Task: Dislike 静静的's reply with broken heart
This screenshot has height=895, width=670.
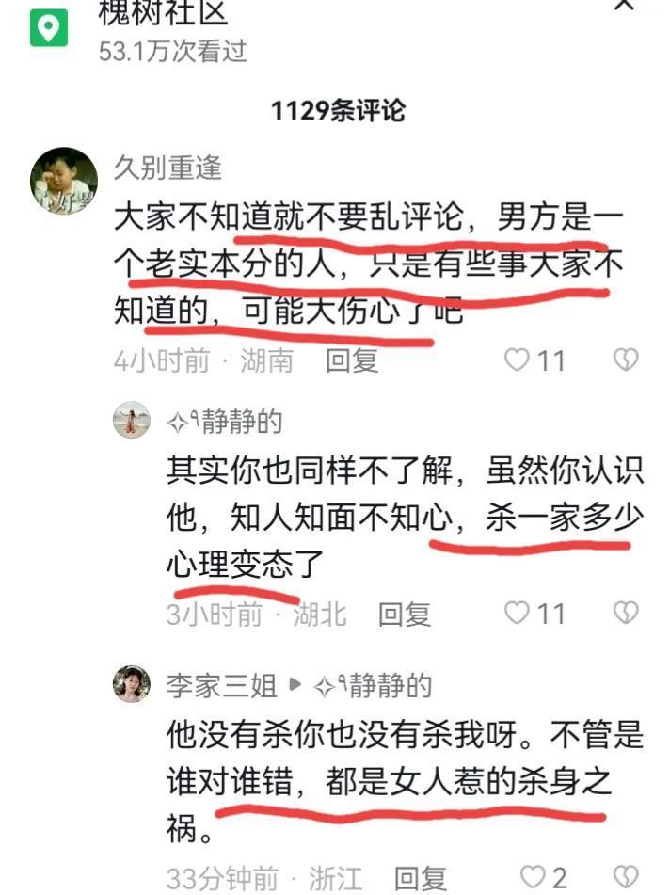Action: pos(626,613)
